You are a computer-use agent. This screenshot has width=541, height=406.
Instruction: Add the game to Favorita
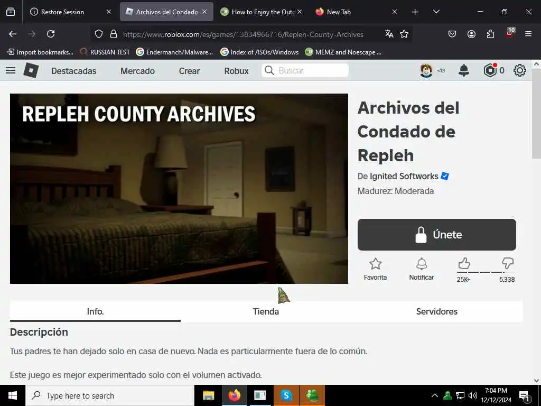(x=376, y=269)
